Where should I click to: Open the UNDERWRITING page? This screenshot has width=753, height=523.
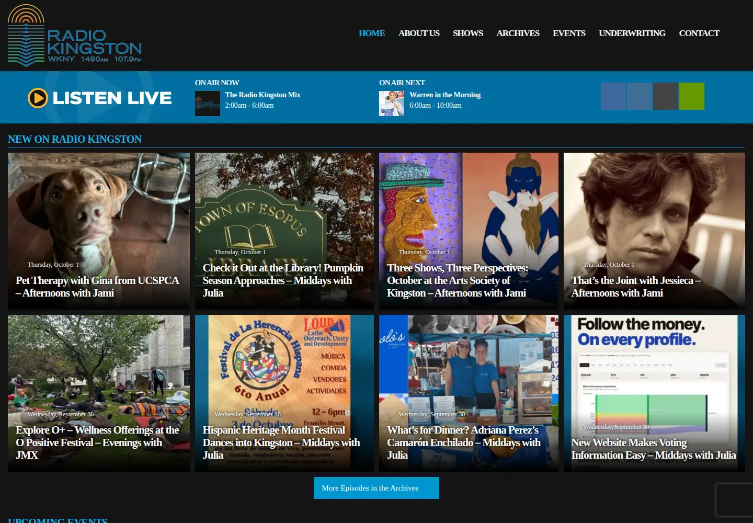632,33
